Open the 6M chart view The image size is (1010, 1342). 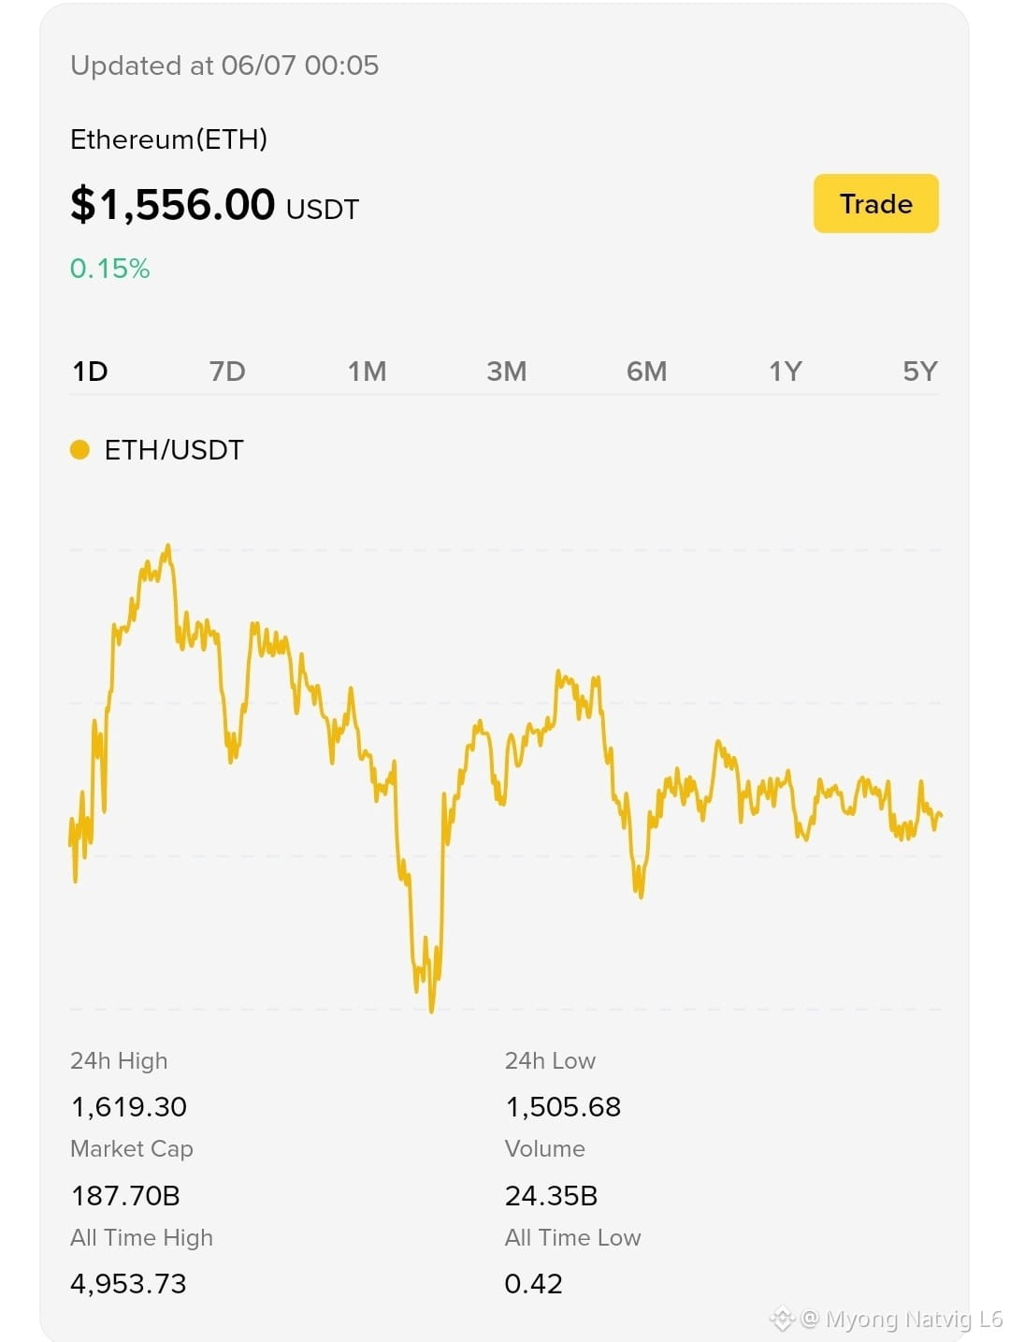(x=646, y=372)
